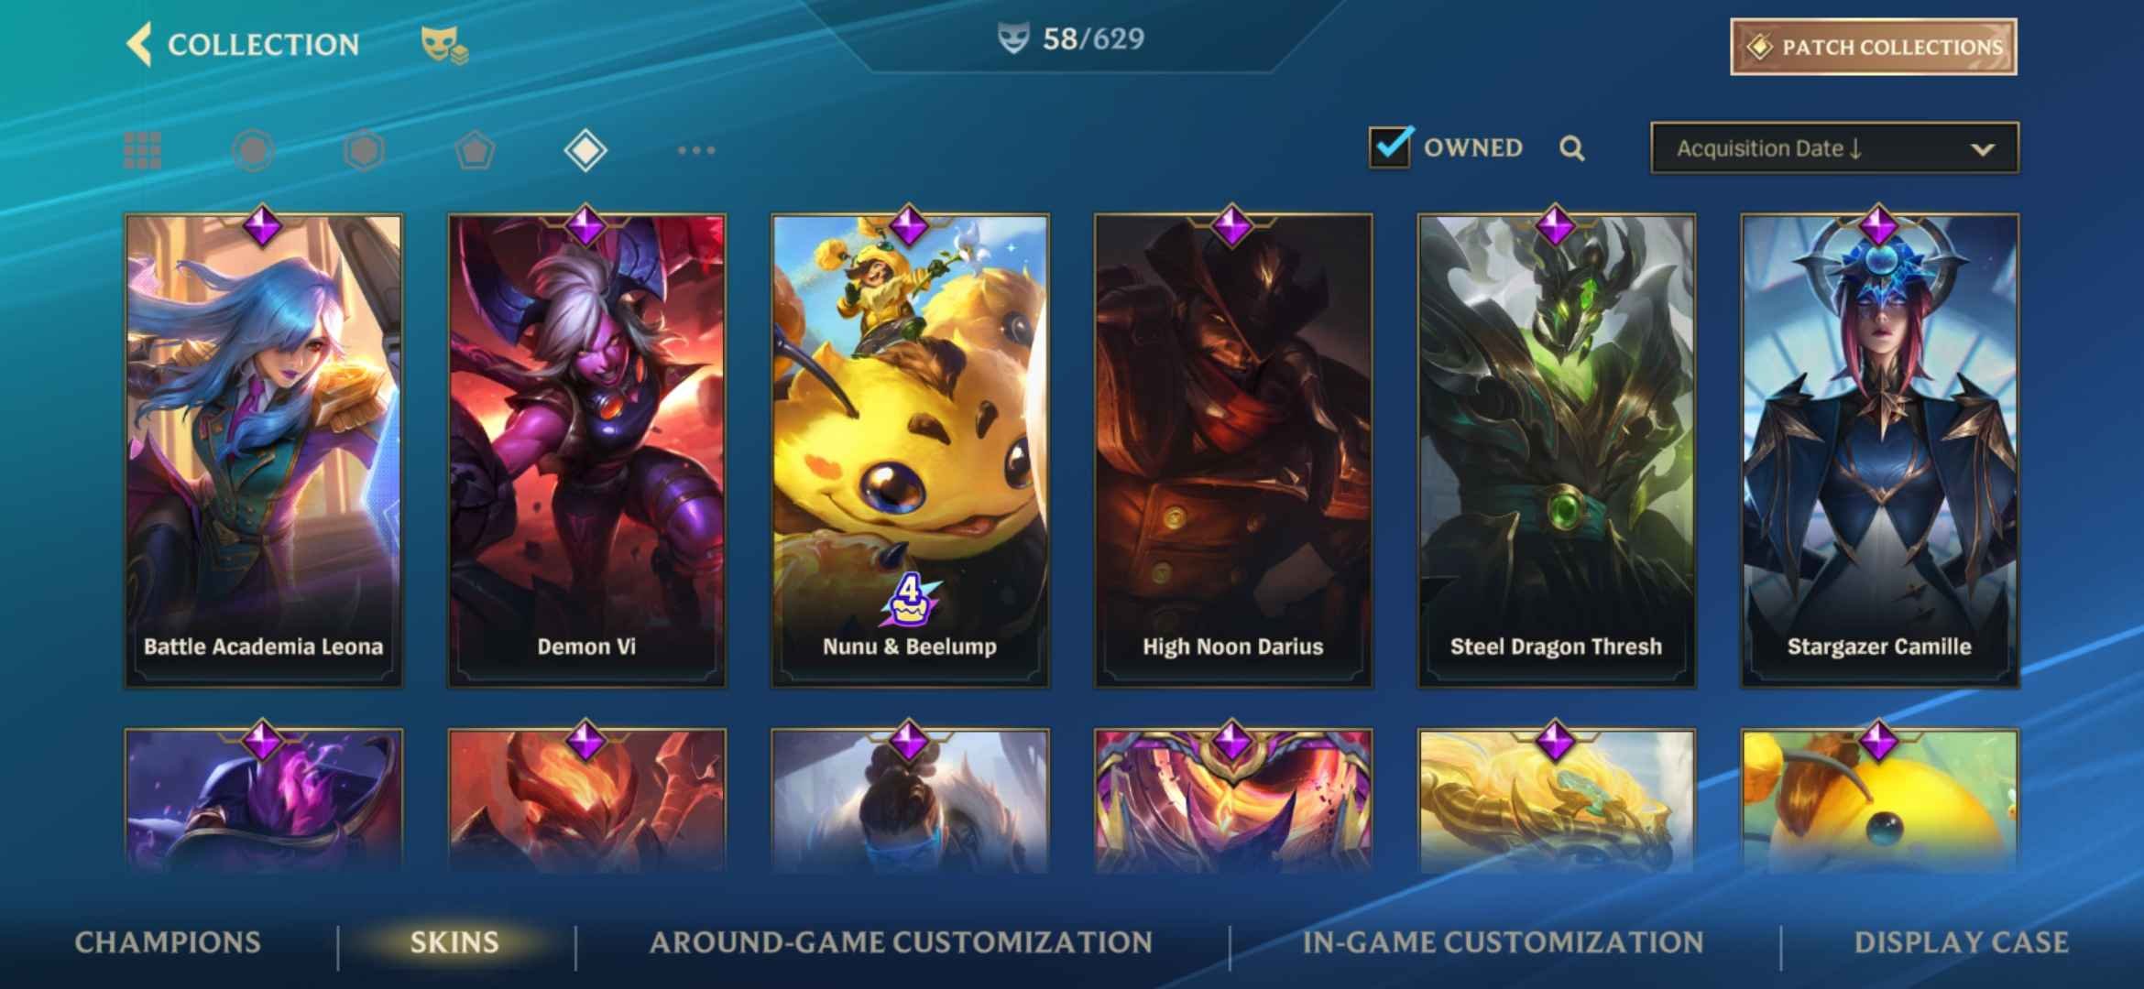Select the all-skins grid filter icon
This screenshot has height=989, width=2144.
click(x=143, y=150)
